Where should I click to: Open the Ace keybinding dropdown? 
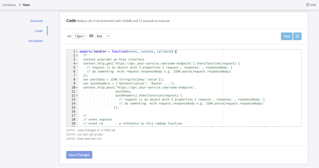(x=102, y=36)
